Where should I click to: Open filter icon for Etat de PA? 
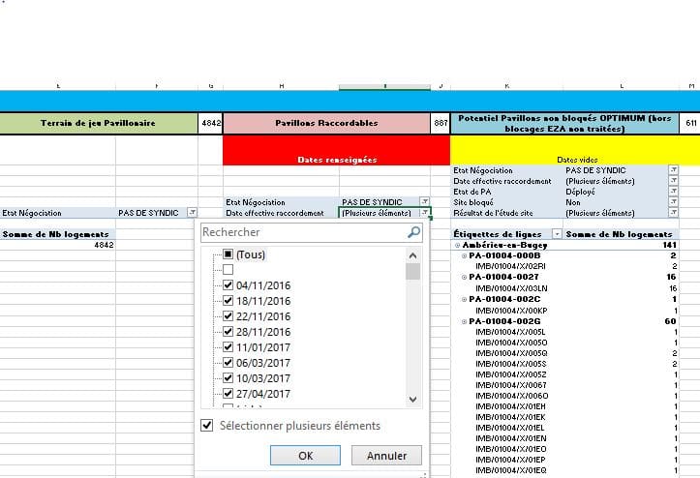pos(674,191)
